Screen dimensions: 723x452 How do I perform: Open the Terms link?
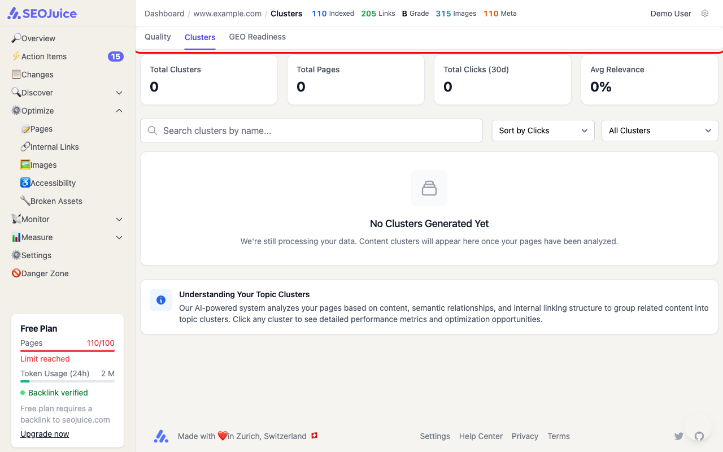coord(559,436)
